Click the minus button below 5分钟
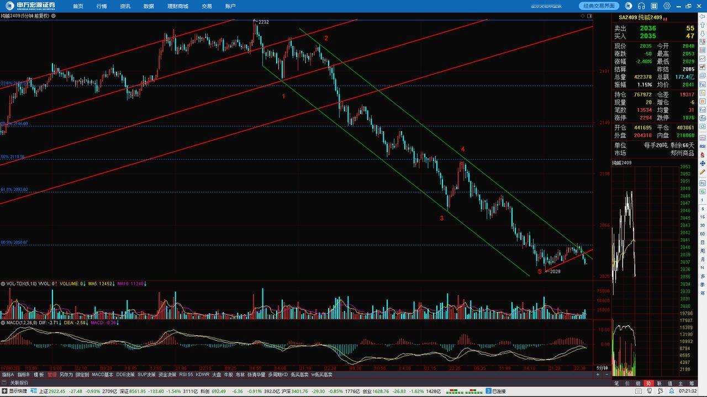 click(x=606, y=374)
